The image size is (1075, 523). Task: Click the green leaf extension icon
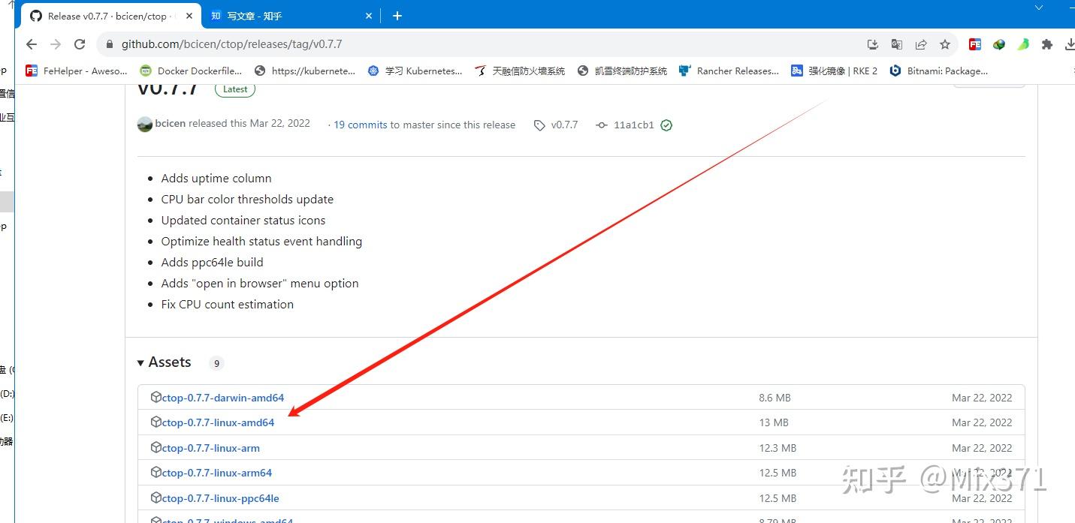click(x=1022, y=44)
